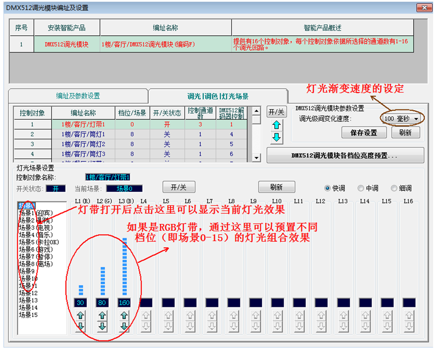Click the down arrow under channel L4

click(146, 326)
